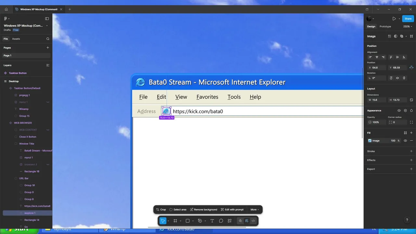Click the Crop image button
416x234 pixels.
pyautogui.click(x=161, y=210)
